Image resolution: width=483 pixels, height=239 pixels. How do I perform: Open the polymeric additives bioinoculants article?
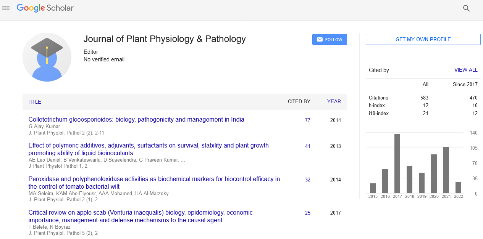point(149,149)
